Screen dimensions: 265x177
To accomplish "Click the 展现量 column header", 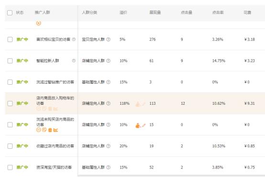I will (x=155, y=12).
